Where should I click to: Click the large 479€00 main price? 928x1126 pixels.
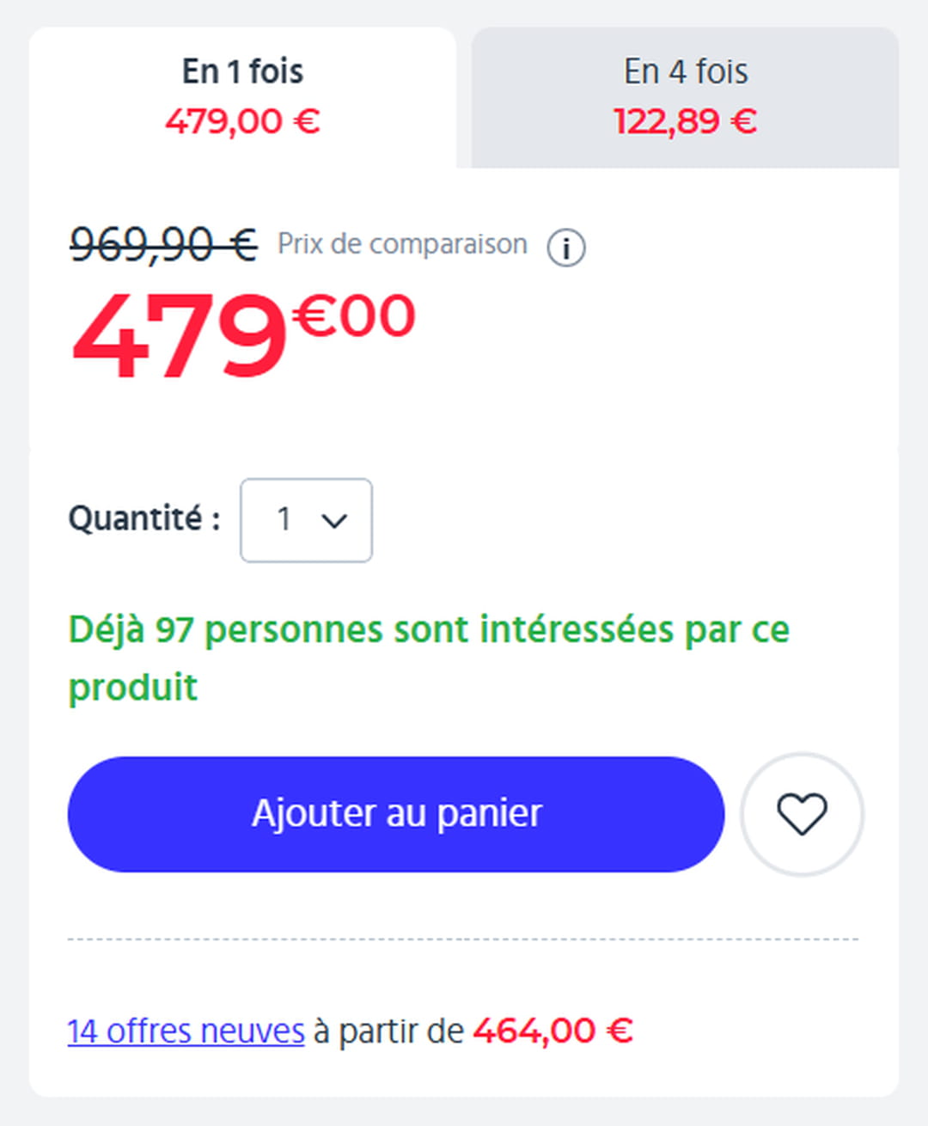[x=243, y=334]
